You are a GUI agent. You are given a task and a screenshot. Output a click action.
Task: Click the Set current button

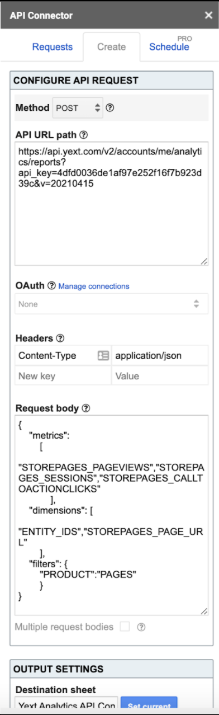pos(149,705)
